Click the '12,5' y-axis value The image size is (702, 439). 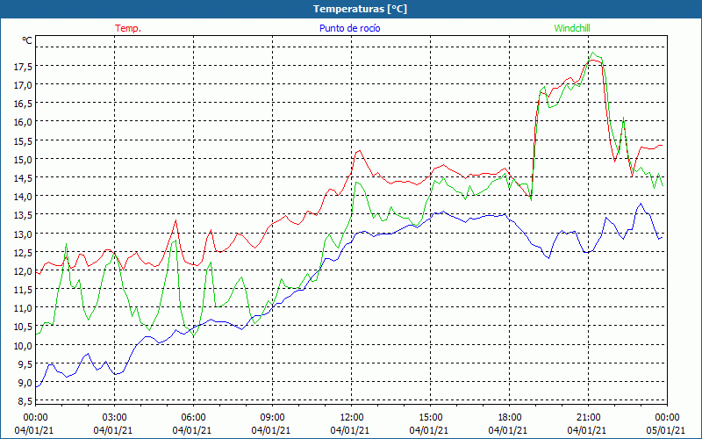point(24,252)
